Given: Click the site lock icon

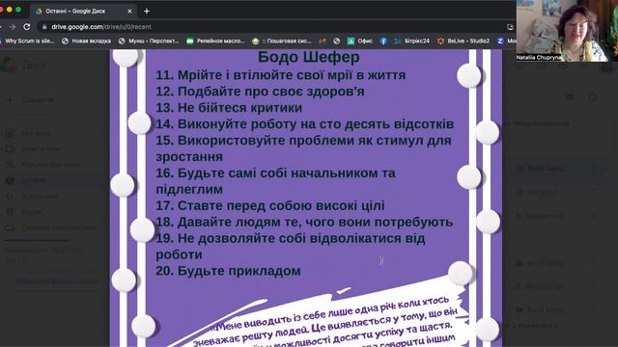Looking at the screenshot, I should 44,27.
